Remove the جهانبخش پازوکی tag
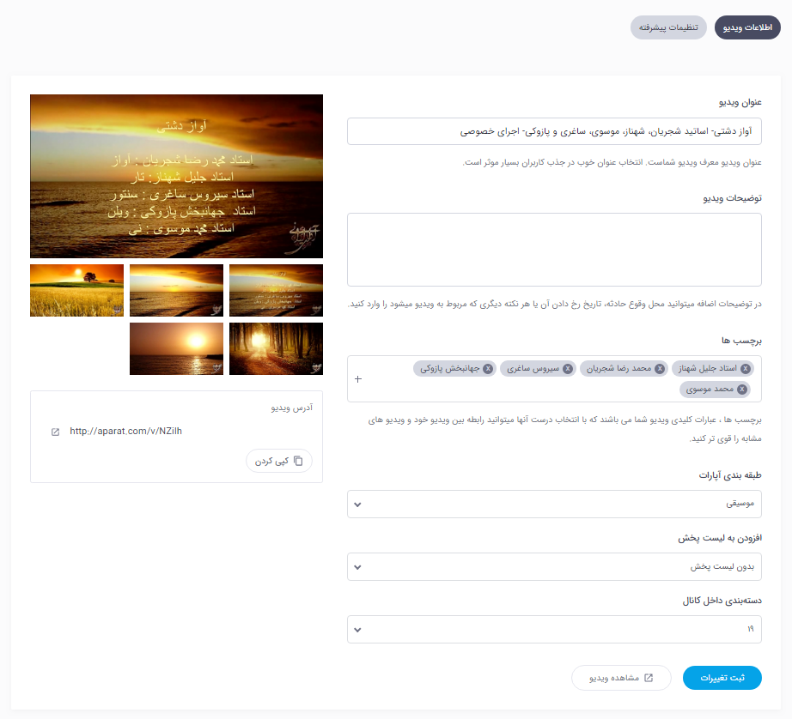 click(x=487, y=367)
